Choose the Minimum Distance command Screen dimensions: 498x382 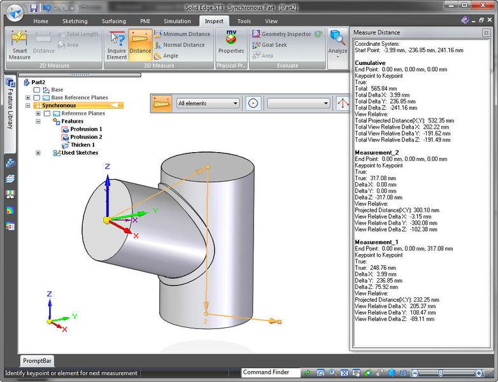click(x=182, y=34)
